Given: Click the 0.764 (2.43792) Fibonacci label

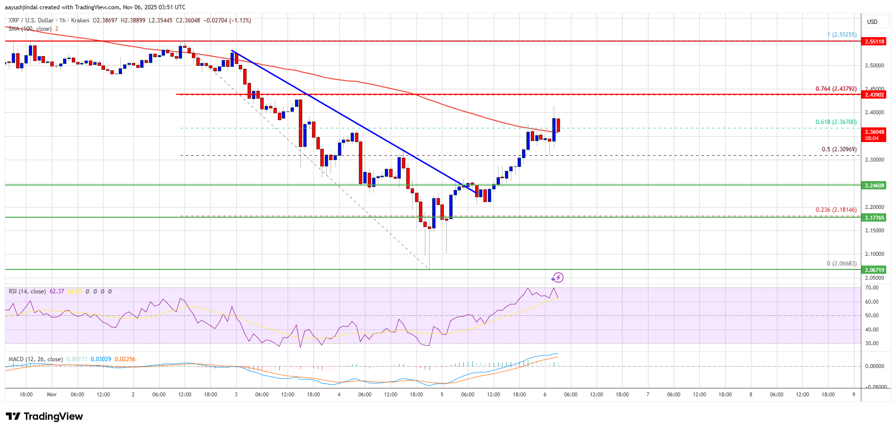Looking at the screenshot, I should pyautogui.click(x=836, y=89).
